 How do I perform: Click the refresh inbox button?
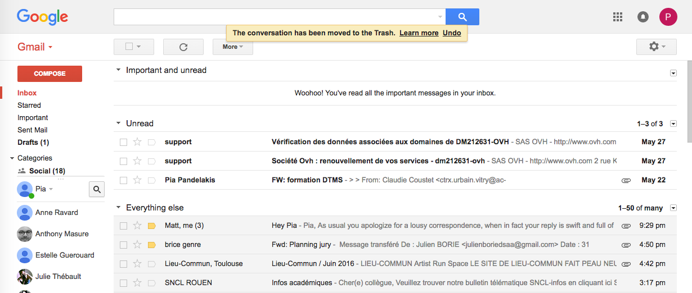(183, 47)
